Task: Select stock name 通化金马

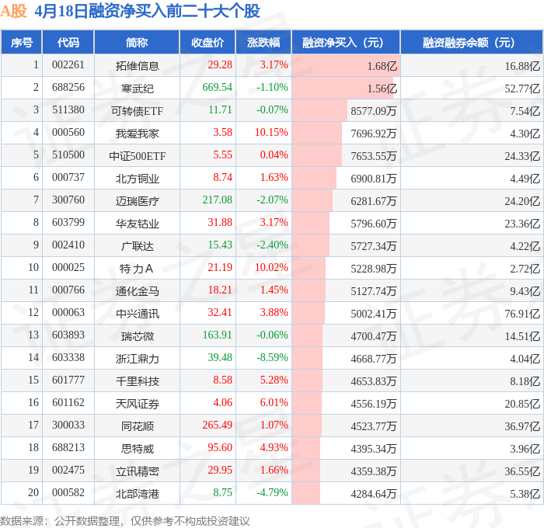Action: point(138,291)
